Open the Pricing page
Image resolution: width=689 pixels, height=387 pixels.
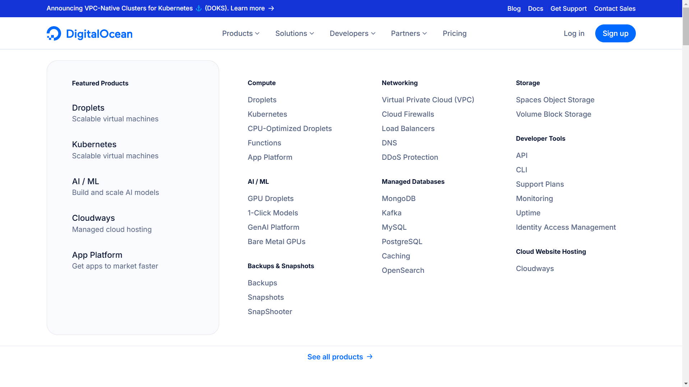coord(454,33)
